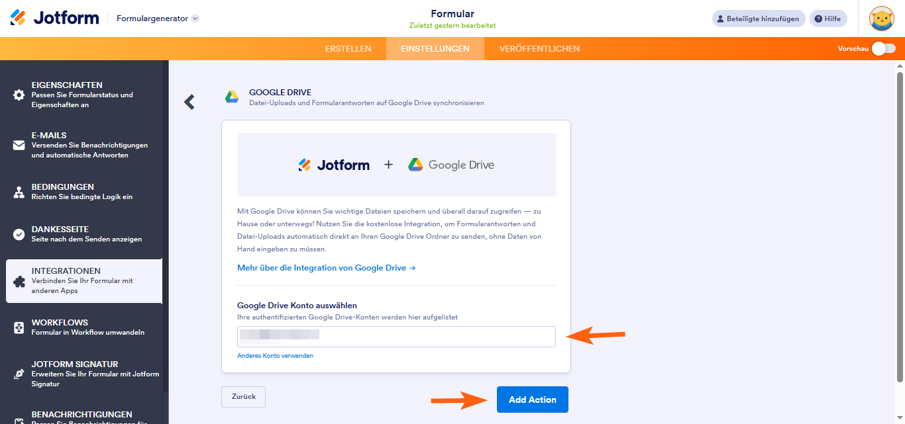This screenshot has height=424, width=905.
Task: Click the Add Action button
Action: point(533,400)
